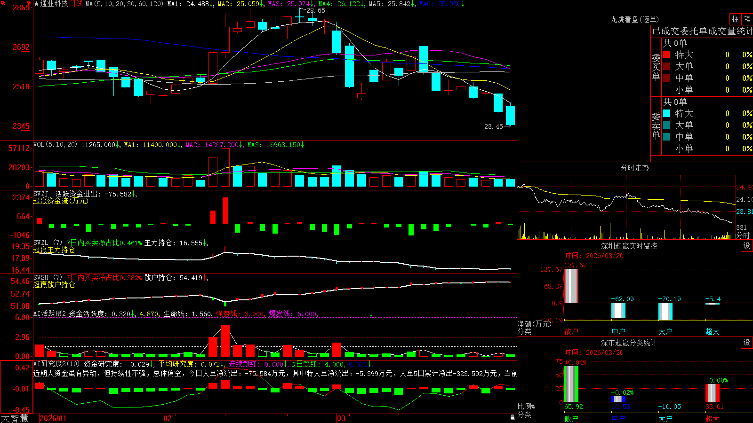The width and height of the screenshot is (753, 423).
Task: Click the 通业科技 stock name
Action: point(54,4)
